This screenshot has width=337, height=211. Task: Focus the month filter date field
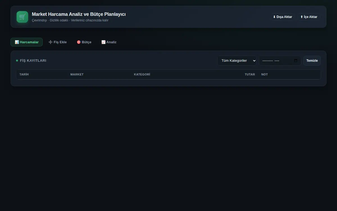click(280, 61)
